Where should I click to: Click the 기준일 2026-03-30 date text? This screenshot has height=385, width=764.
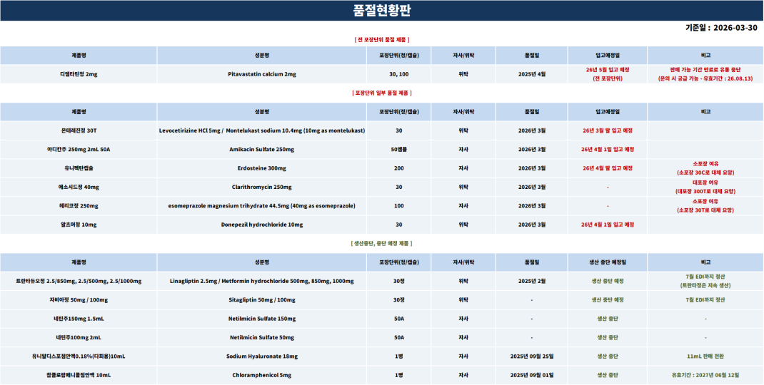[x=720, y=28]
